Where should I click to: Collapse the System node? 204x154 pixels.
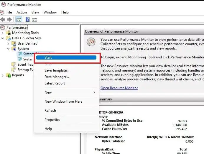click(8, 49)
